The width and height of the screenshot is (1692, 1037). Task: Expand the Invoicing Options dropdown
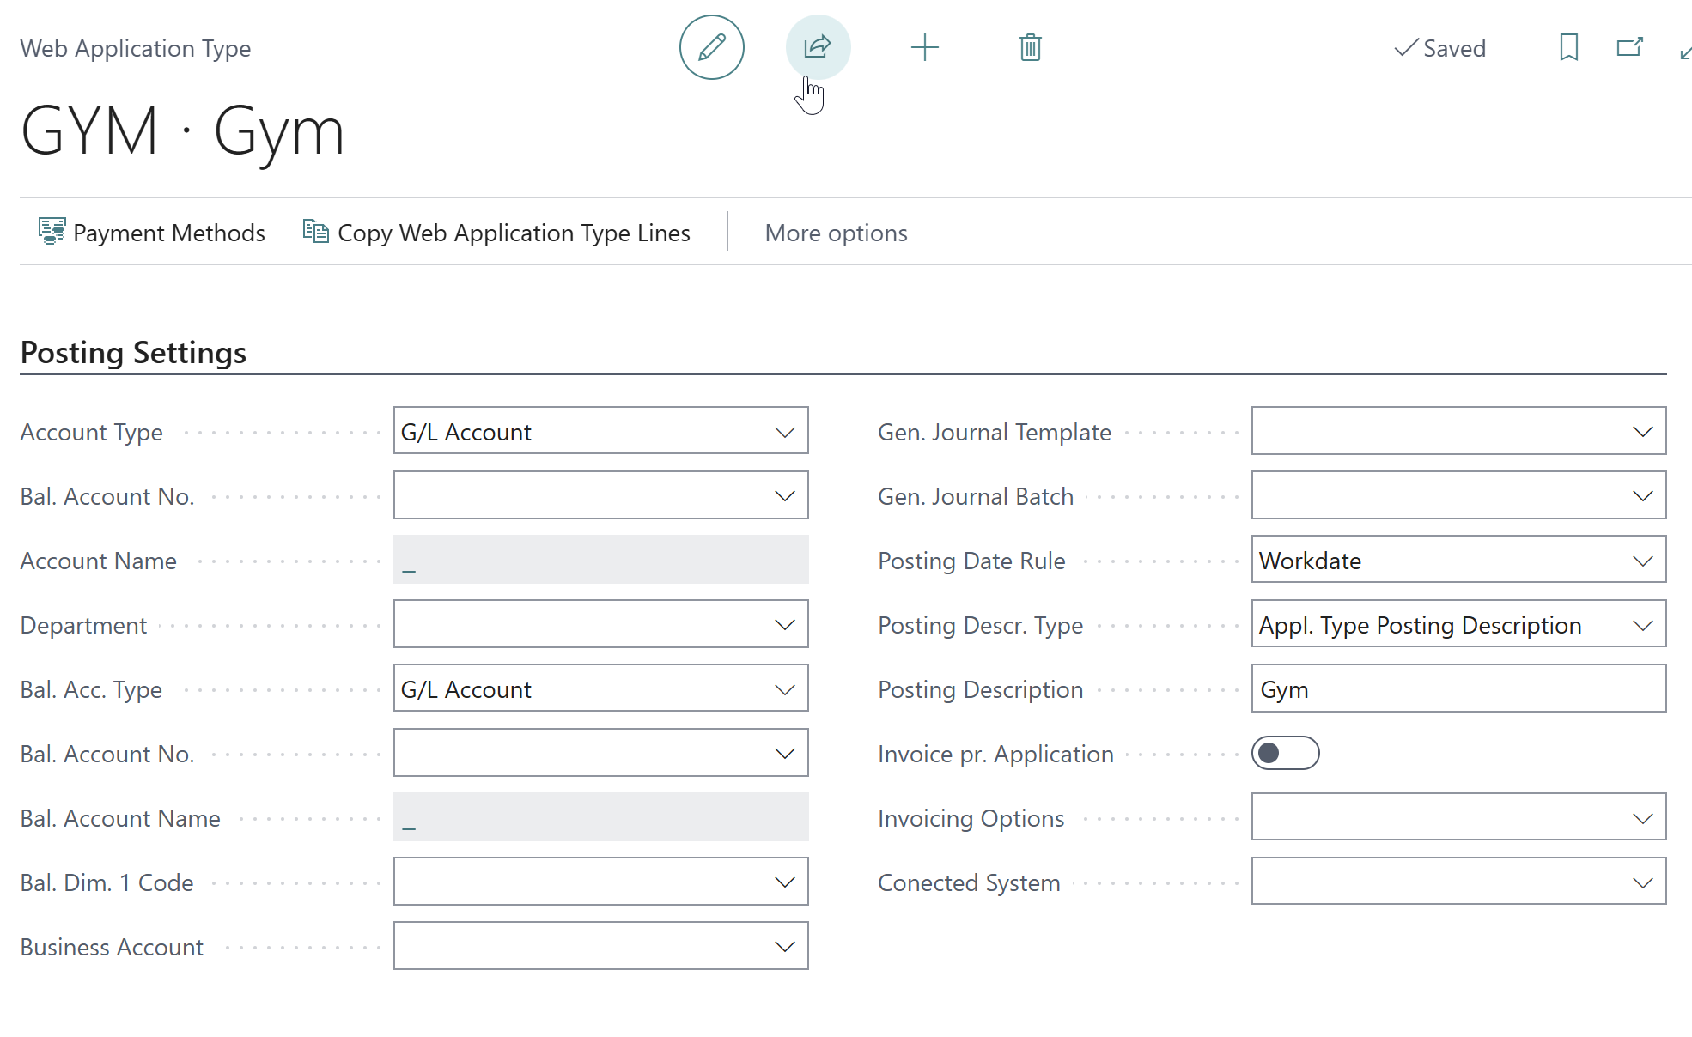pos(1458,817)
